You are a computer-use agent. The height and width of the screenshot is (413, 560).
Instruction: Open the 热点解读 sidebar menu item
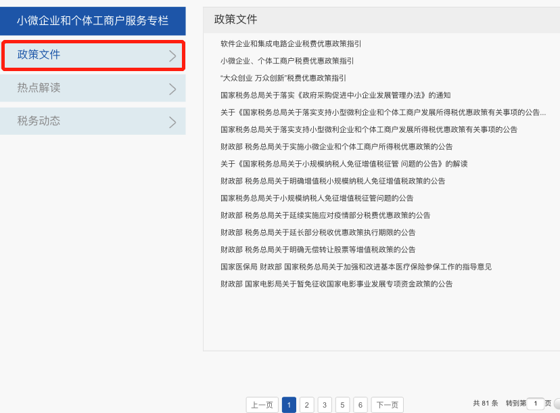pos(93,88)
